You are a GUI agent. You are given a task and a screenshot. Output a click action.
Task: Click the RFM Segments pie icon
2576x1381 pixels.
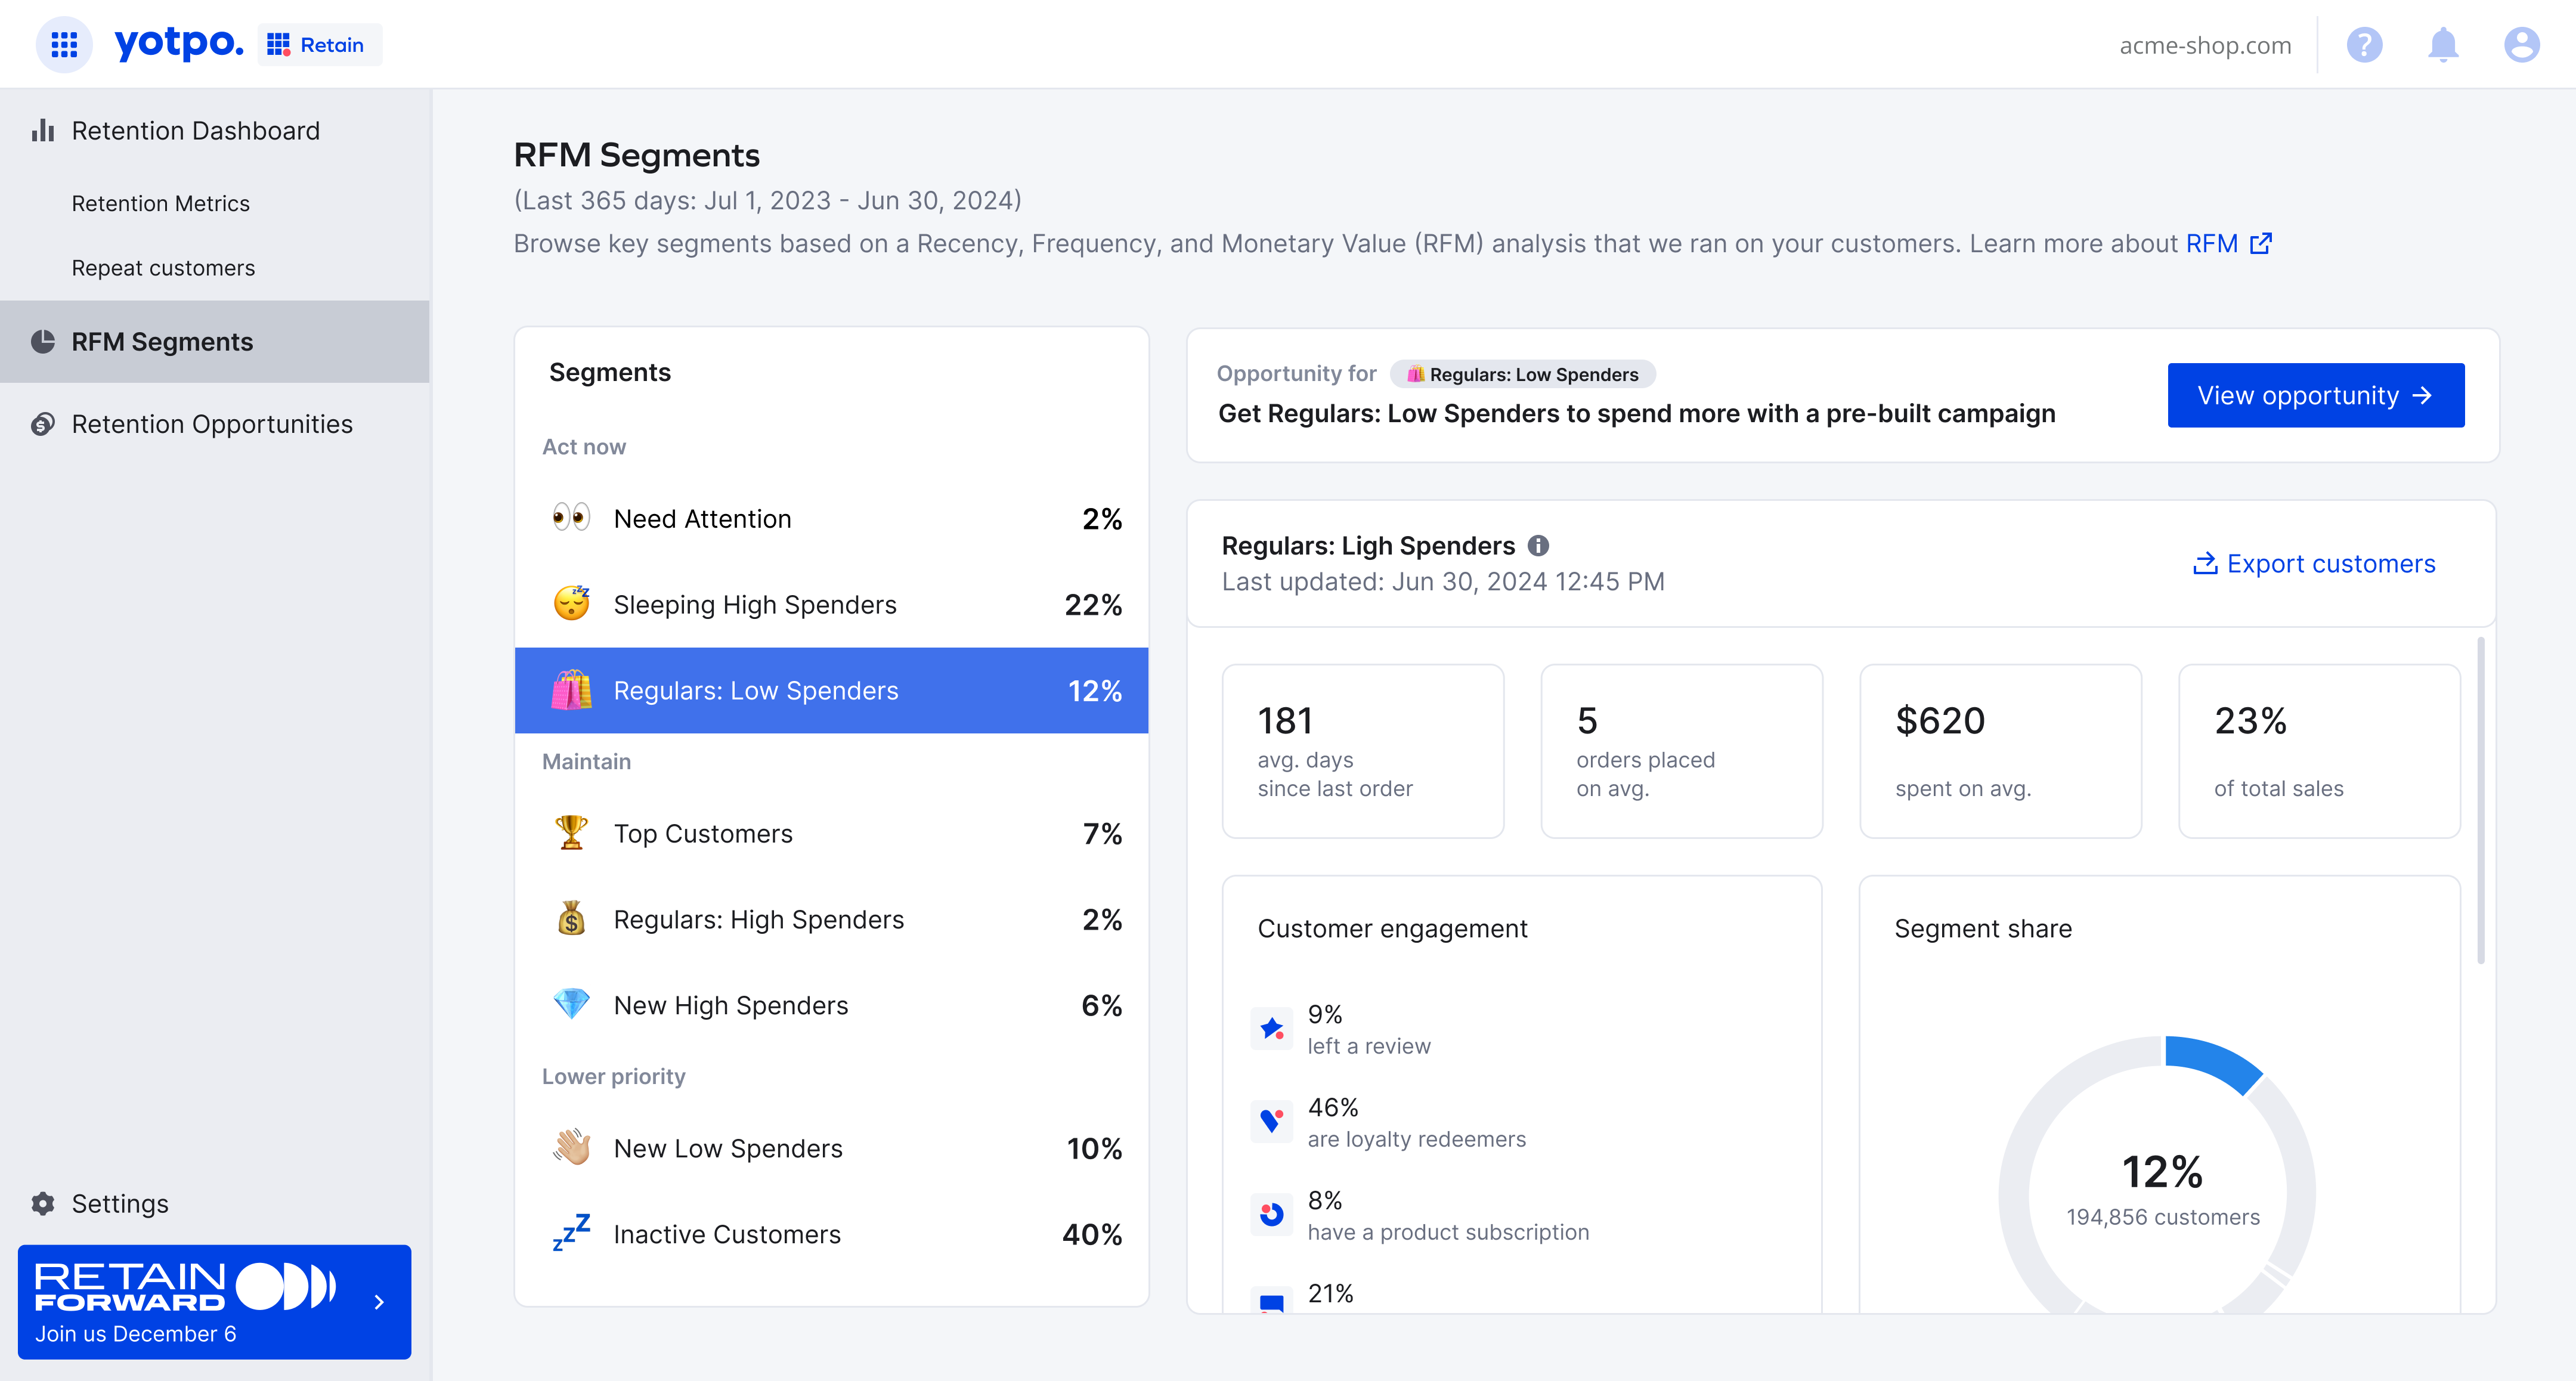(42, 341)
